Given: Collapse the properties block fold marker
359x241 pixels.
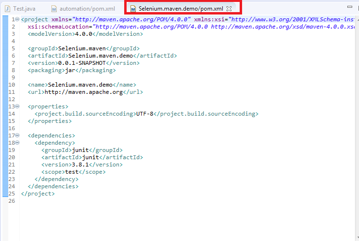Looking at the screenshot, I should (x=17, y=106).
